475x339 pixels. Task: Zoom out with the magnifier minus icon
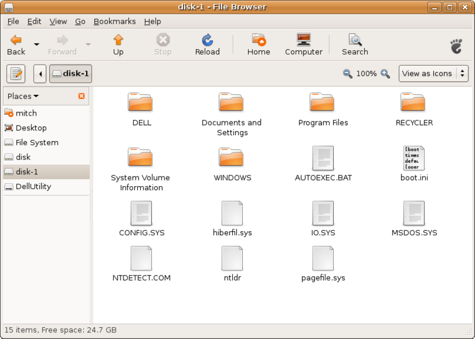pos(347,73)
